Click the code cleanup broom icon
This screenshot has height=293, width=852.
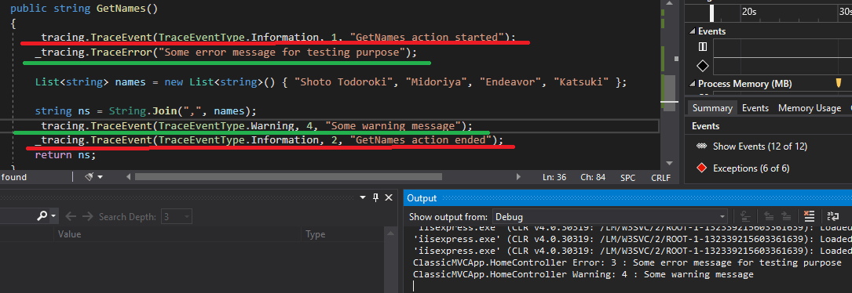(x=90, y=177)
